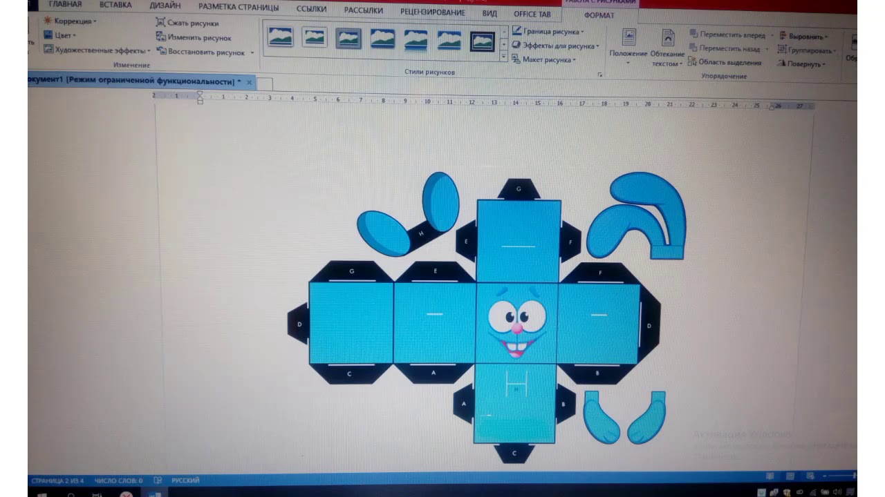Expand the full picture styles gallery
The width and height of the screenshot is (885, 497).
pos(503,58)
